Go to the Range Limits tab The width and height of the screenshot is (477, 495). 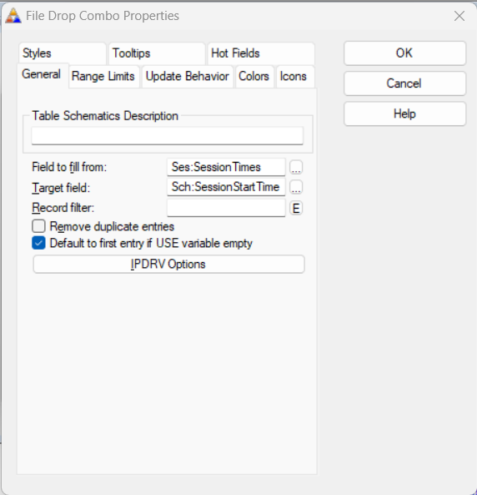coord(103,77)
